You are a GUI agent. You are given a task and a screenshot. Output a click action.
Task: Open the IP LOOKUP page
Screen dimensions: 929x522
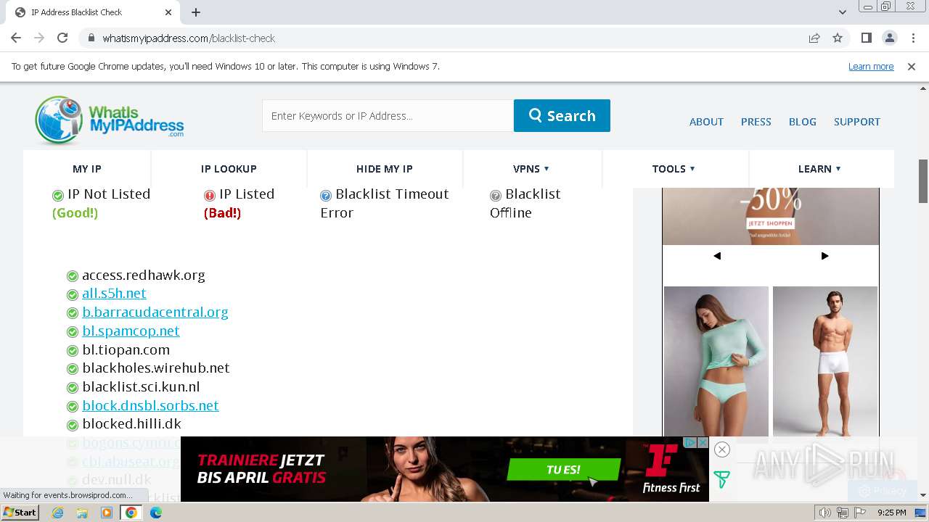pyautogui.click(x=229, y=169)
